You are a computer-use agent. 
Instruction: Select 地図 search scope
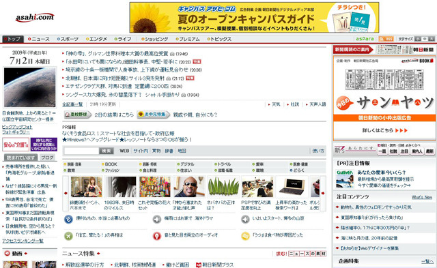182,151
